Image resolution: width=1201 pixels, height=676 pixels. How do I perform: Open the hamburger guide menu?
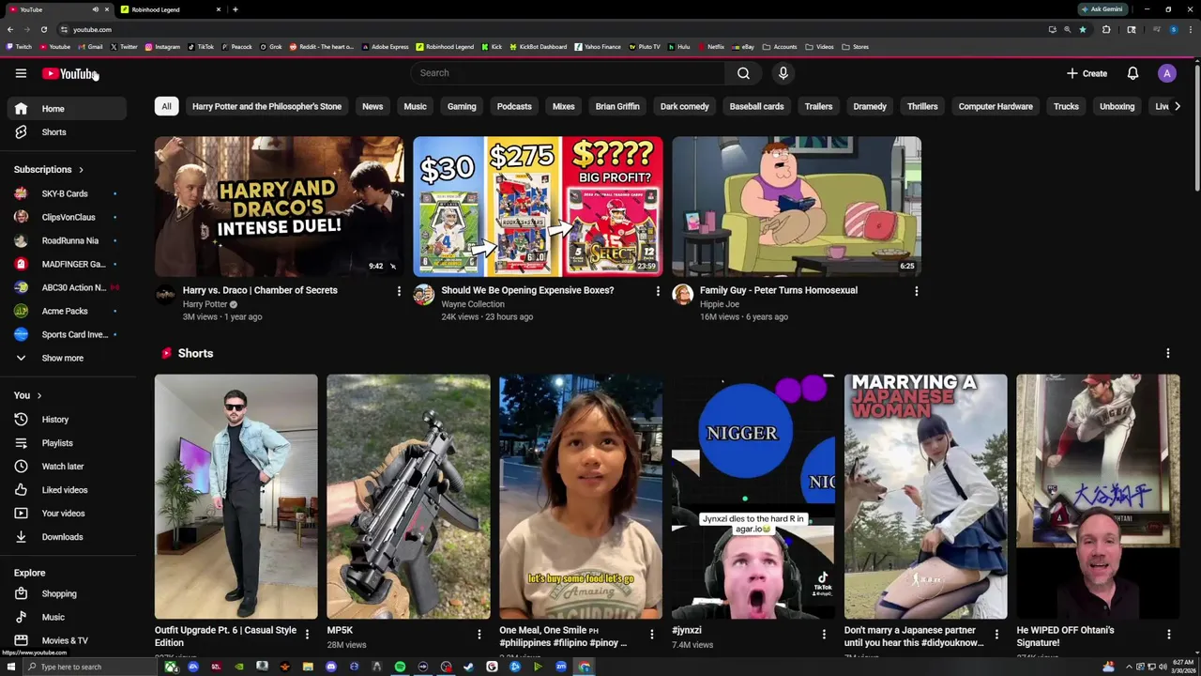pos(21,73)
